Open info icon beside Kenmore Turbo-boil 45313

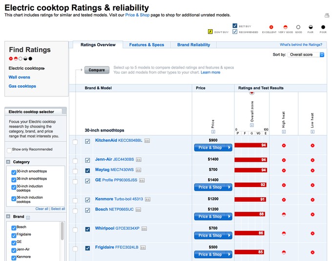click(x=148, y=199)
